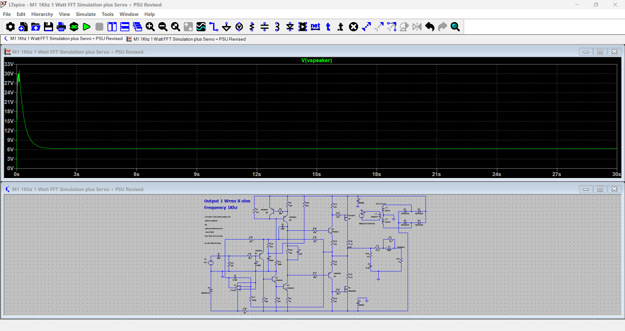Screen dimensions: 625x331
Task: Undo the last action
Action: point(430,27)
